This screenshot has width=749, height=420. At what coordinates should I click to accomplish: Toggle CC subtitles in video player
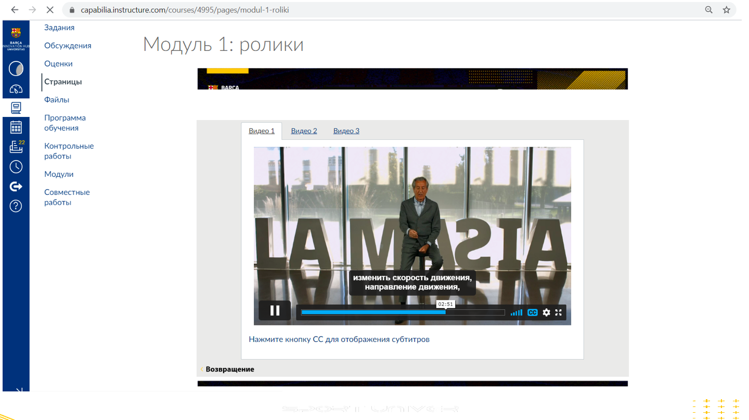coord(533,312)
